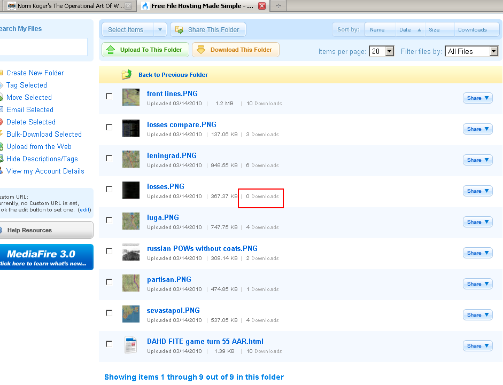Click the DAHD FITE html document icon

coord(131,345)
